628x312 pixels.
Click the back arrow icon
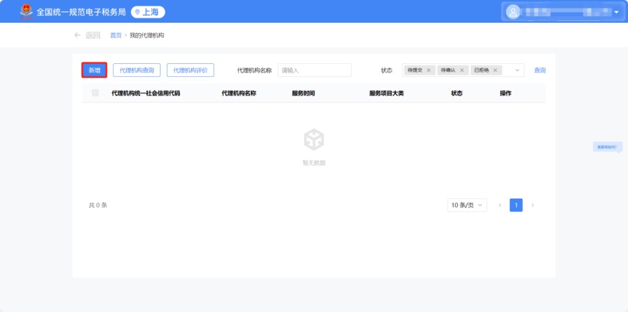click(x=77, y=35)
